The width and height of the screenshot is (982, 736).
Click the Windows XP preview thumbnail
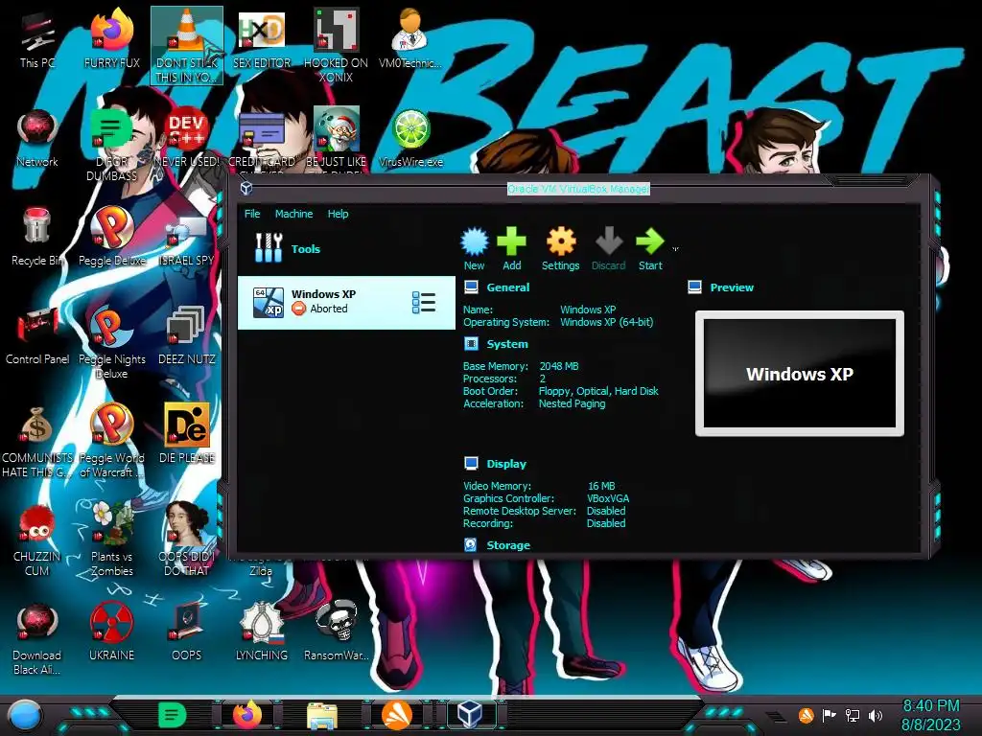pyautogui.click(x=800, y=374)
